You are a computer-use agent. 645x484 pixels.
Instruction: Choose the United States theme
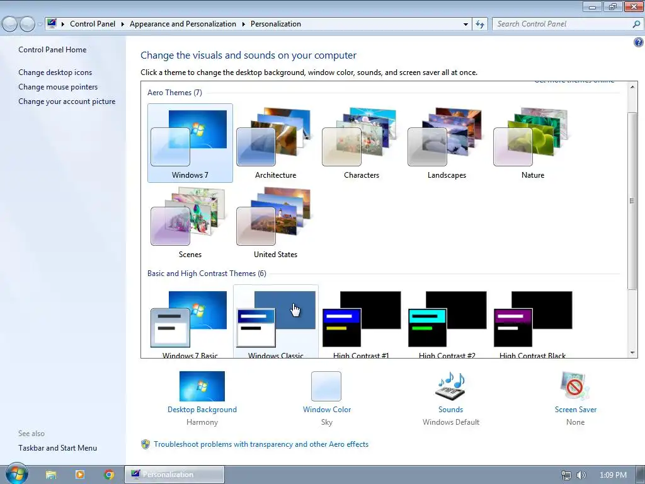pyautogui.click(x=276, y=222)
